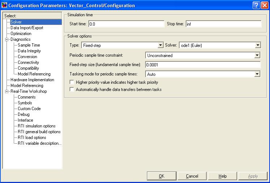Close the Configuration Parameters dialog
This screenshot has height=183, width=270.
coord(265,5)
